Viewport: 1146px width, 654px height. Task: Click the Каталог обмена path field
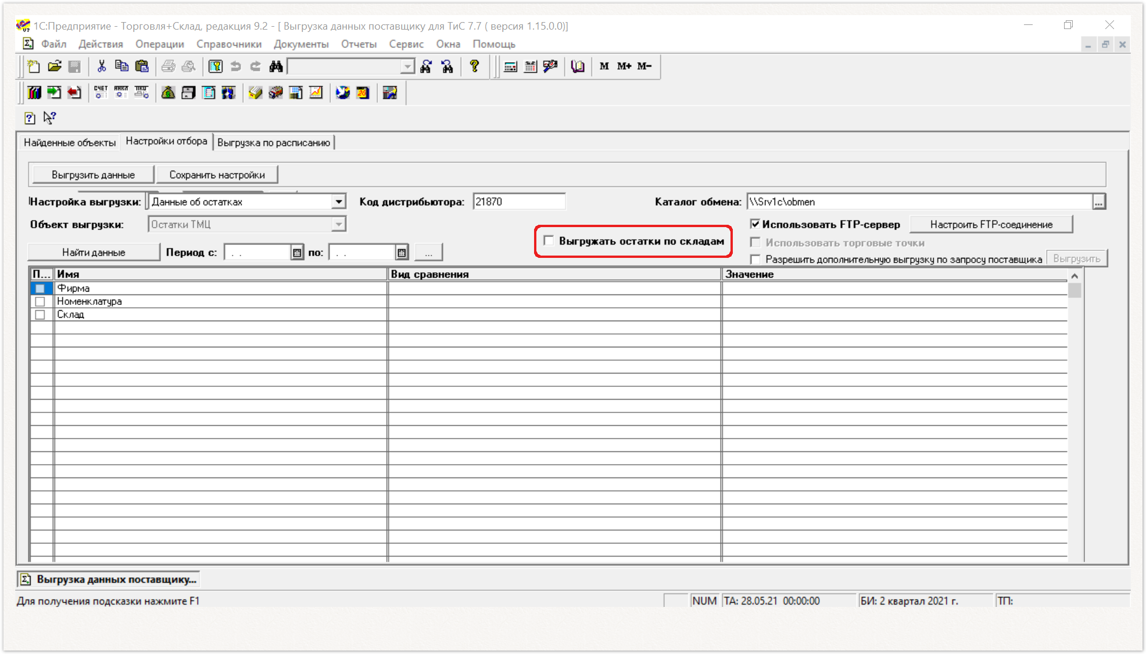pyautogui.click(x=919, y=202)
